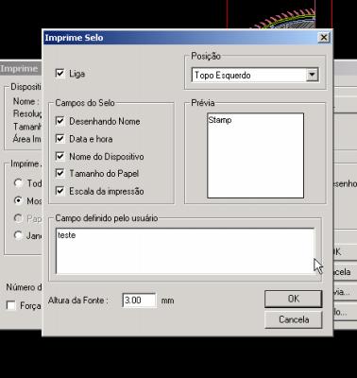Click the Campo definido pelo usuário label
The height and width of the screenshot is (378, 357).
click(x=107, y=218)
